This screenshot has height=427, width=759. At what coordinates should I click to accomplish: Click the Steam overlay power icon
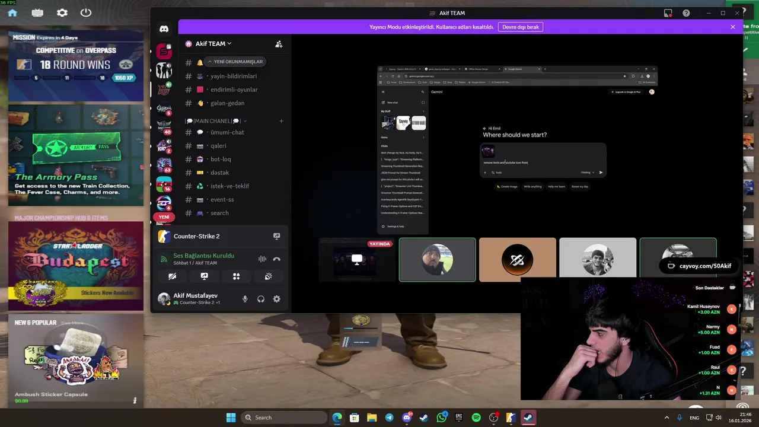[86, 12]
